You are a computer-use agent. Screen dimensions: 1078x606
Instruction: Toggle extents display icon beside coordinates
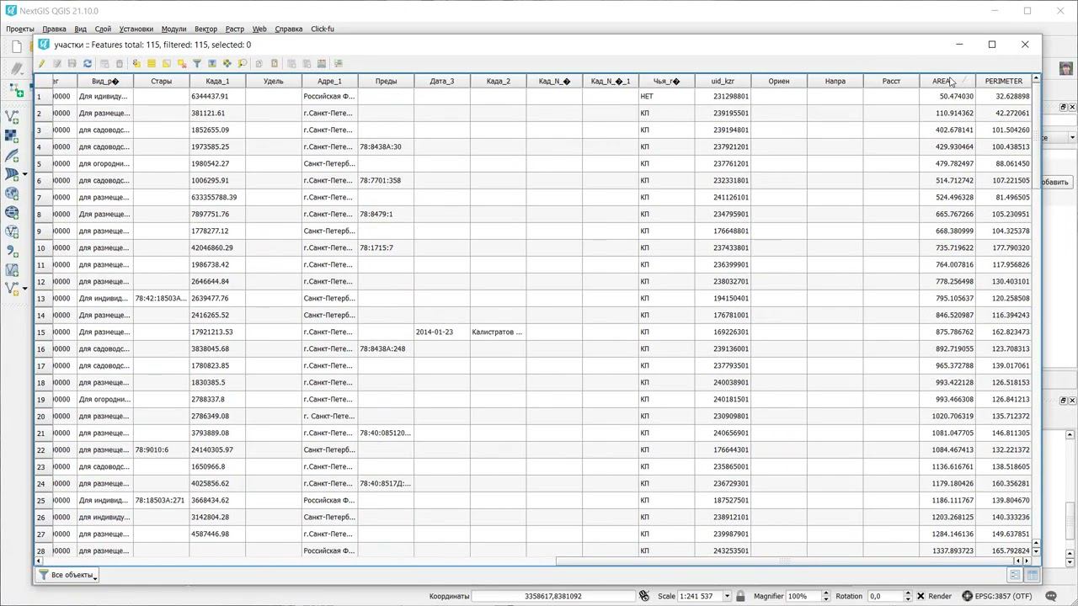pyautogui.click(x=644, y=596)
